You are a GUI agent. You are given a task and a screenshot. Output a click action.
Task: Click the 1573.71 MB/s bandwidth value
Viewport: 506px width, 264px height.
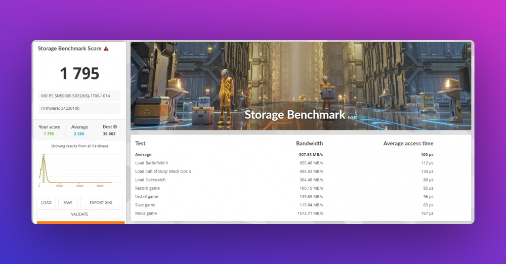[x=310, y=213]
